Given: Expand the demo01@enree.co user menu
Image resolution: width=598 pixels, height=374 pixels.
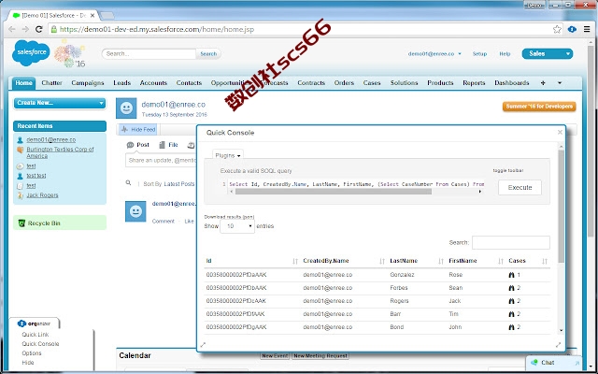Looking at the screenshot, I should (434, 54).
